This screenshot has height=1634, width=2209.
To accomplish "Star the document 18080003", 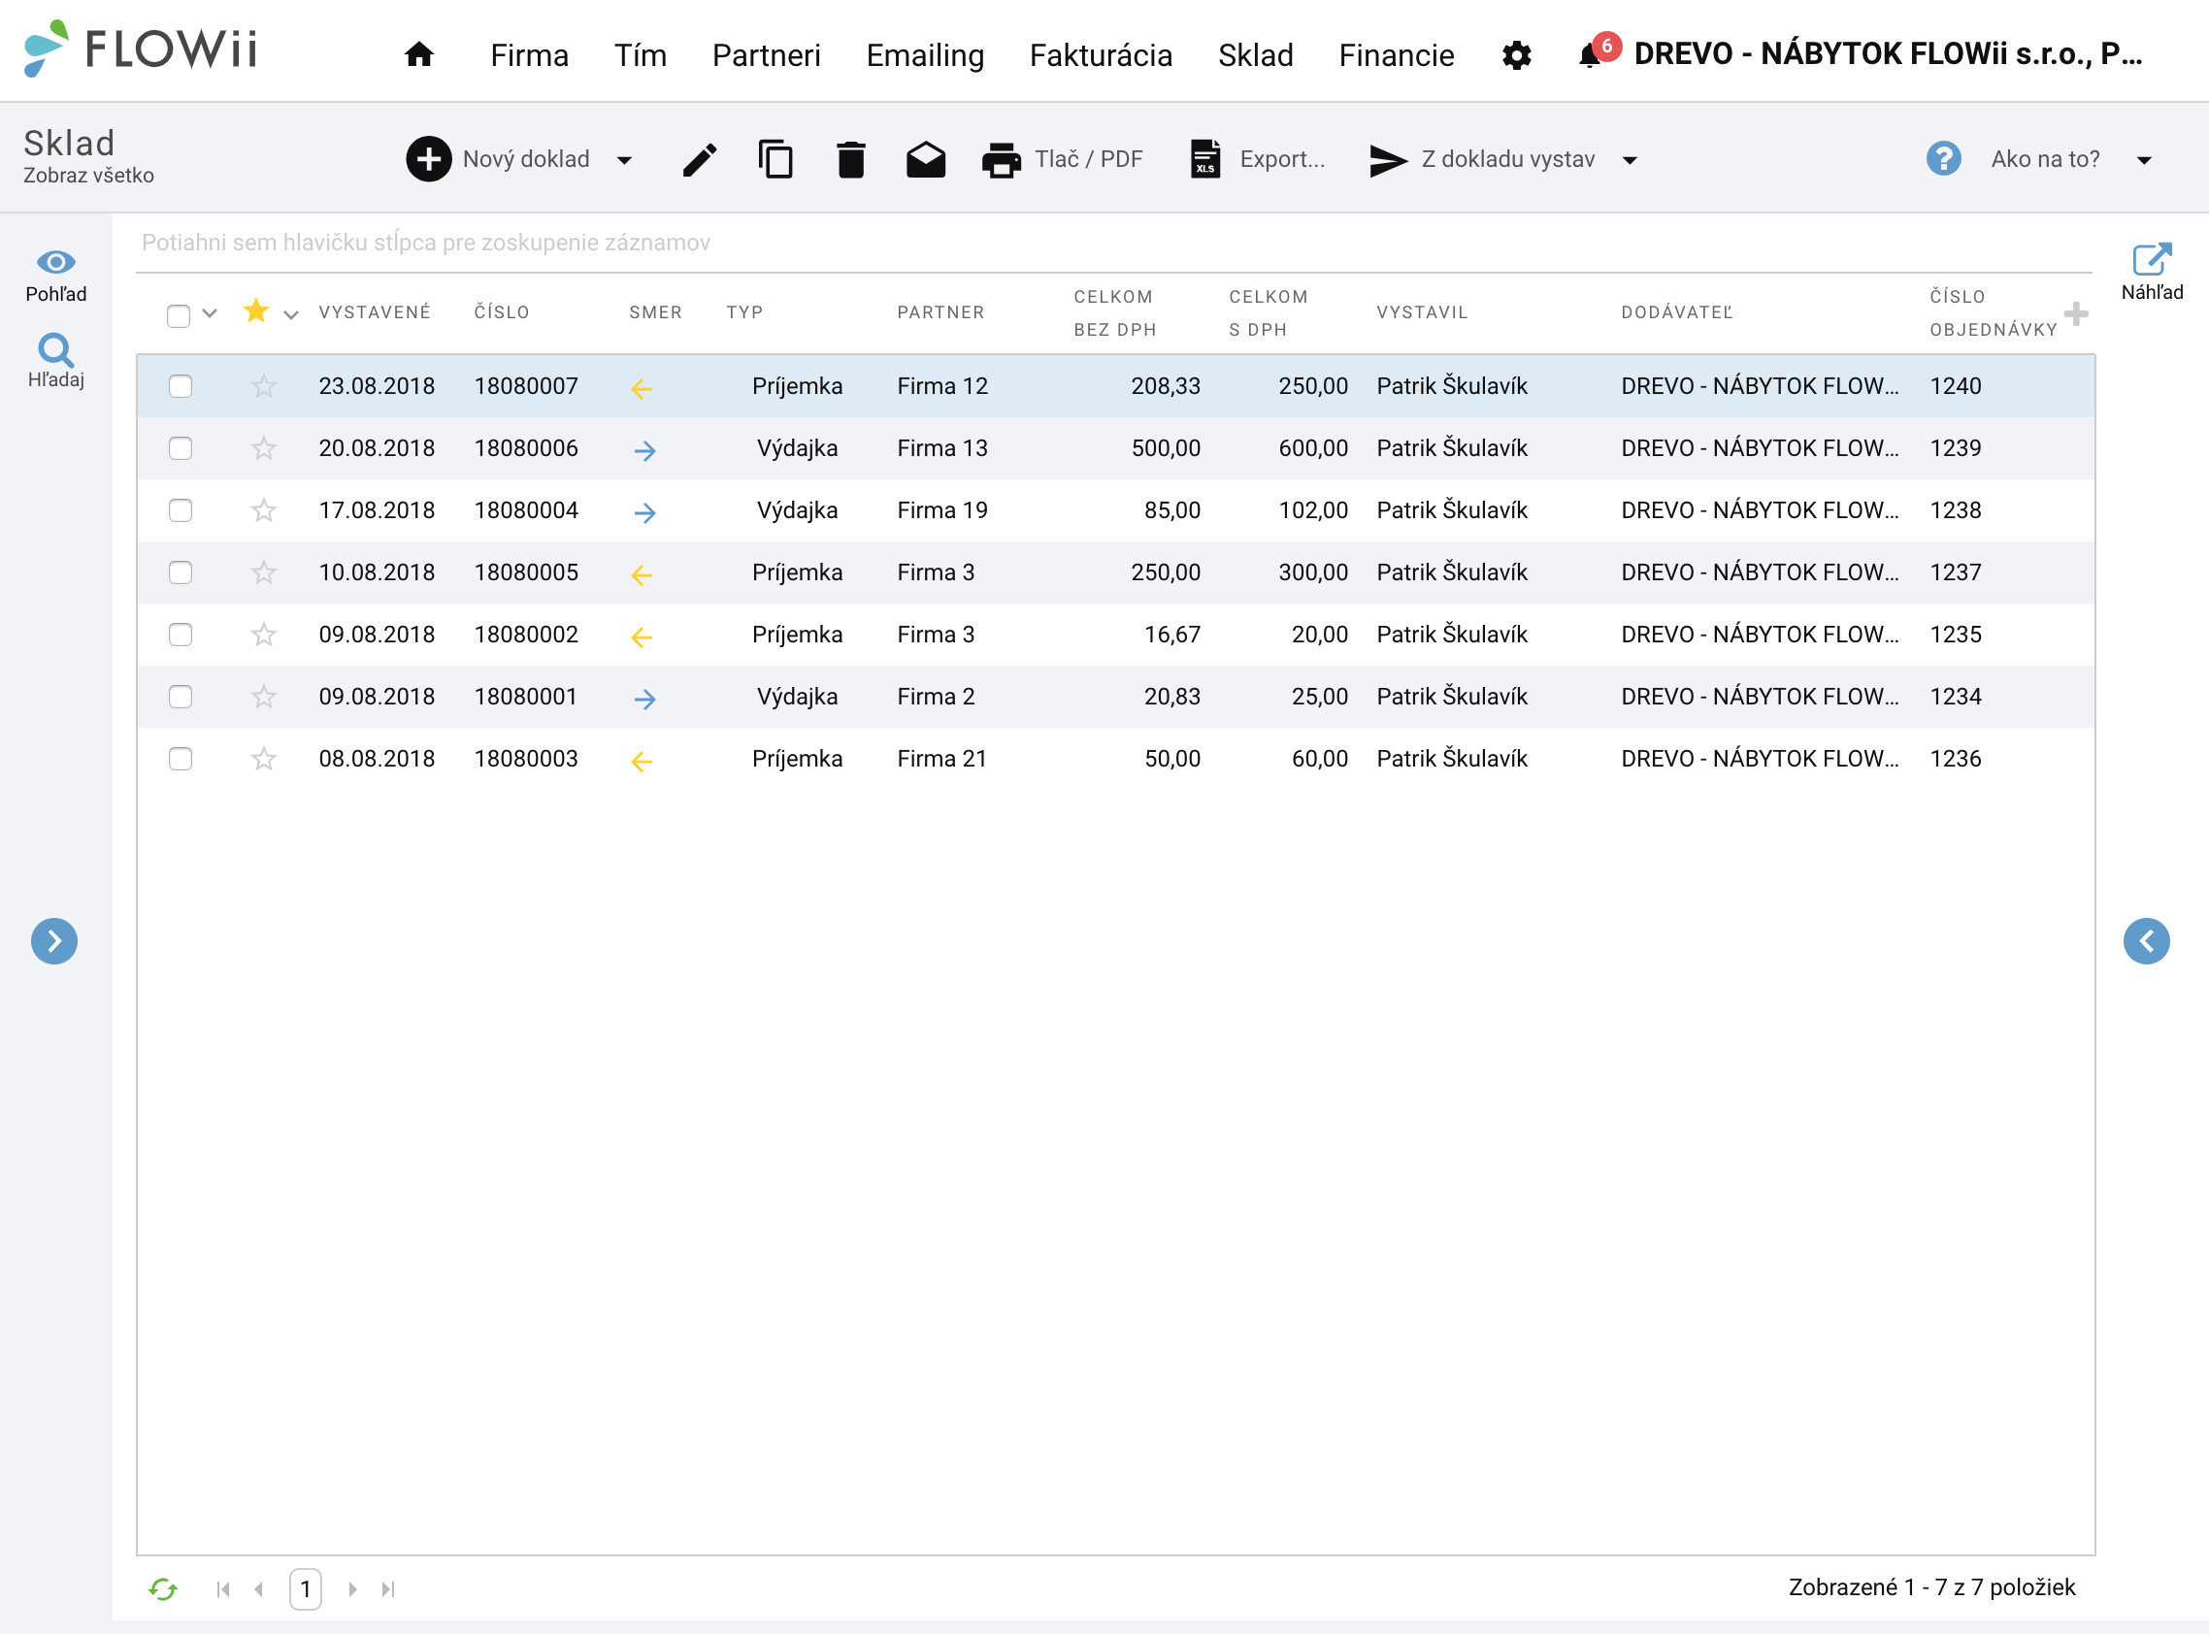I will [263, 759].
